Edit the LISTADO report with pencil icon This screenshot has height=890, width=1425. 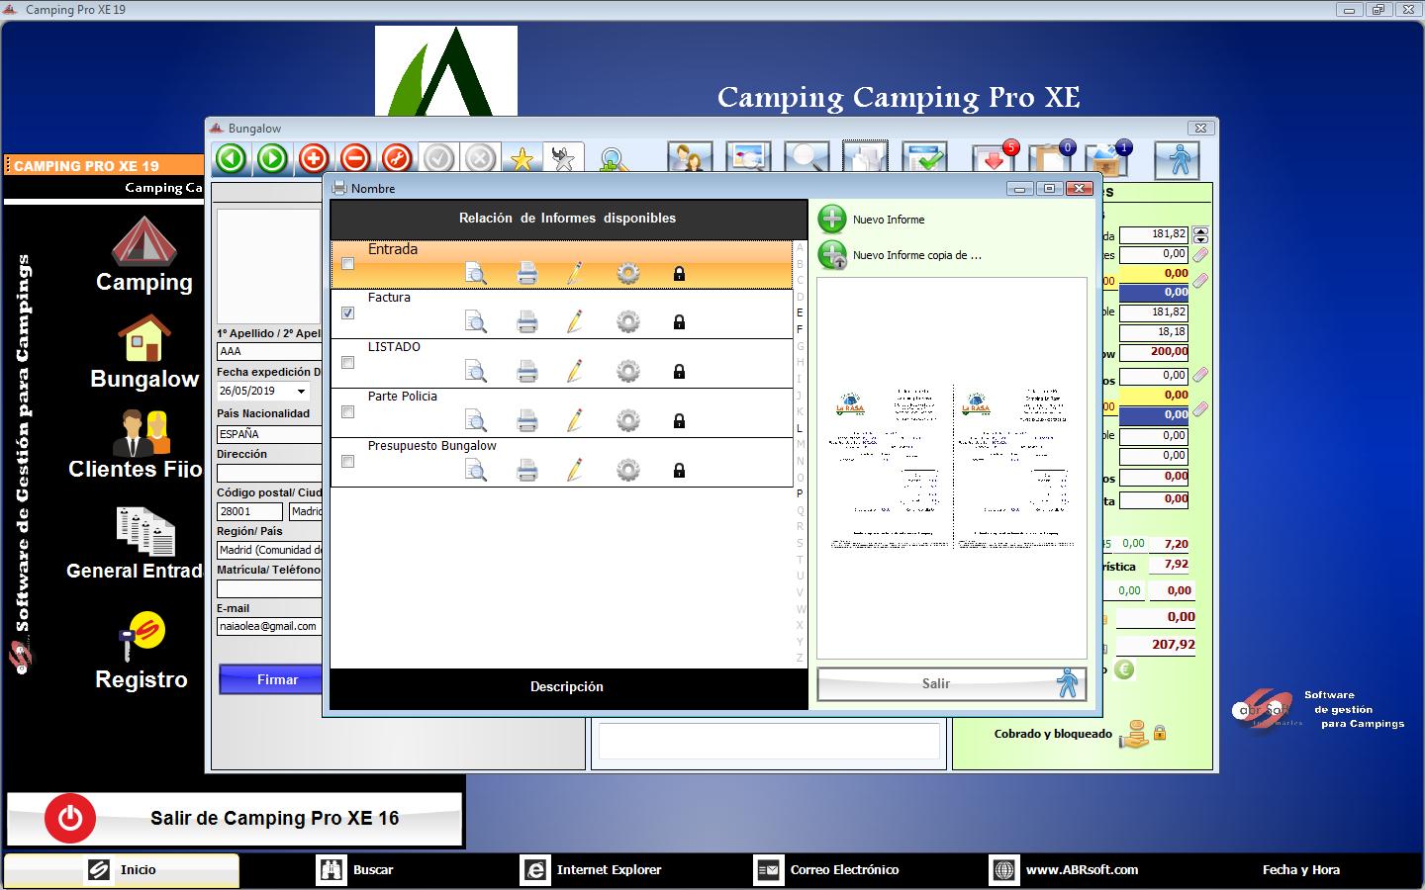pos(575,371)
